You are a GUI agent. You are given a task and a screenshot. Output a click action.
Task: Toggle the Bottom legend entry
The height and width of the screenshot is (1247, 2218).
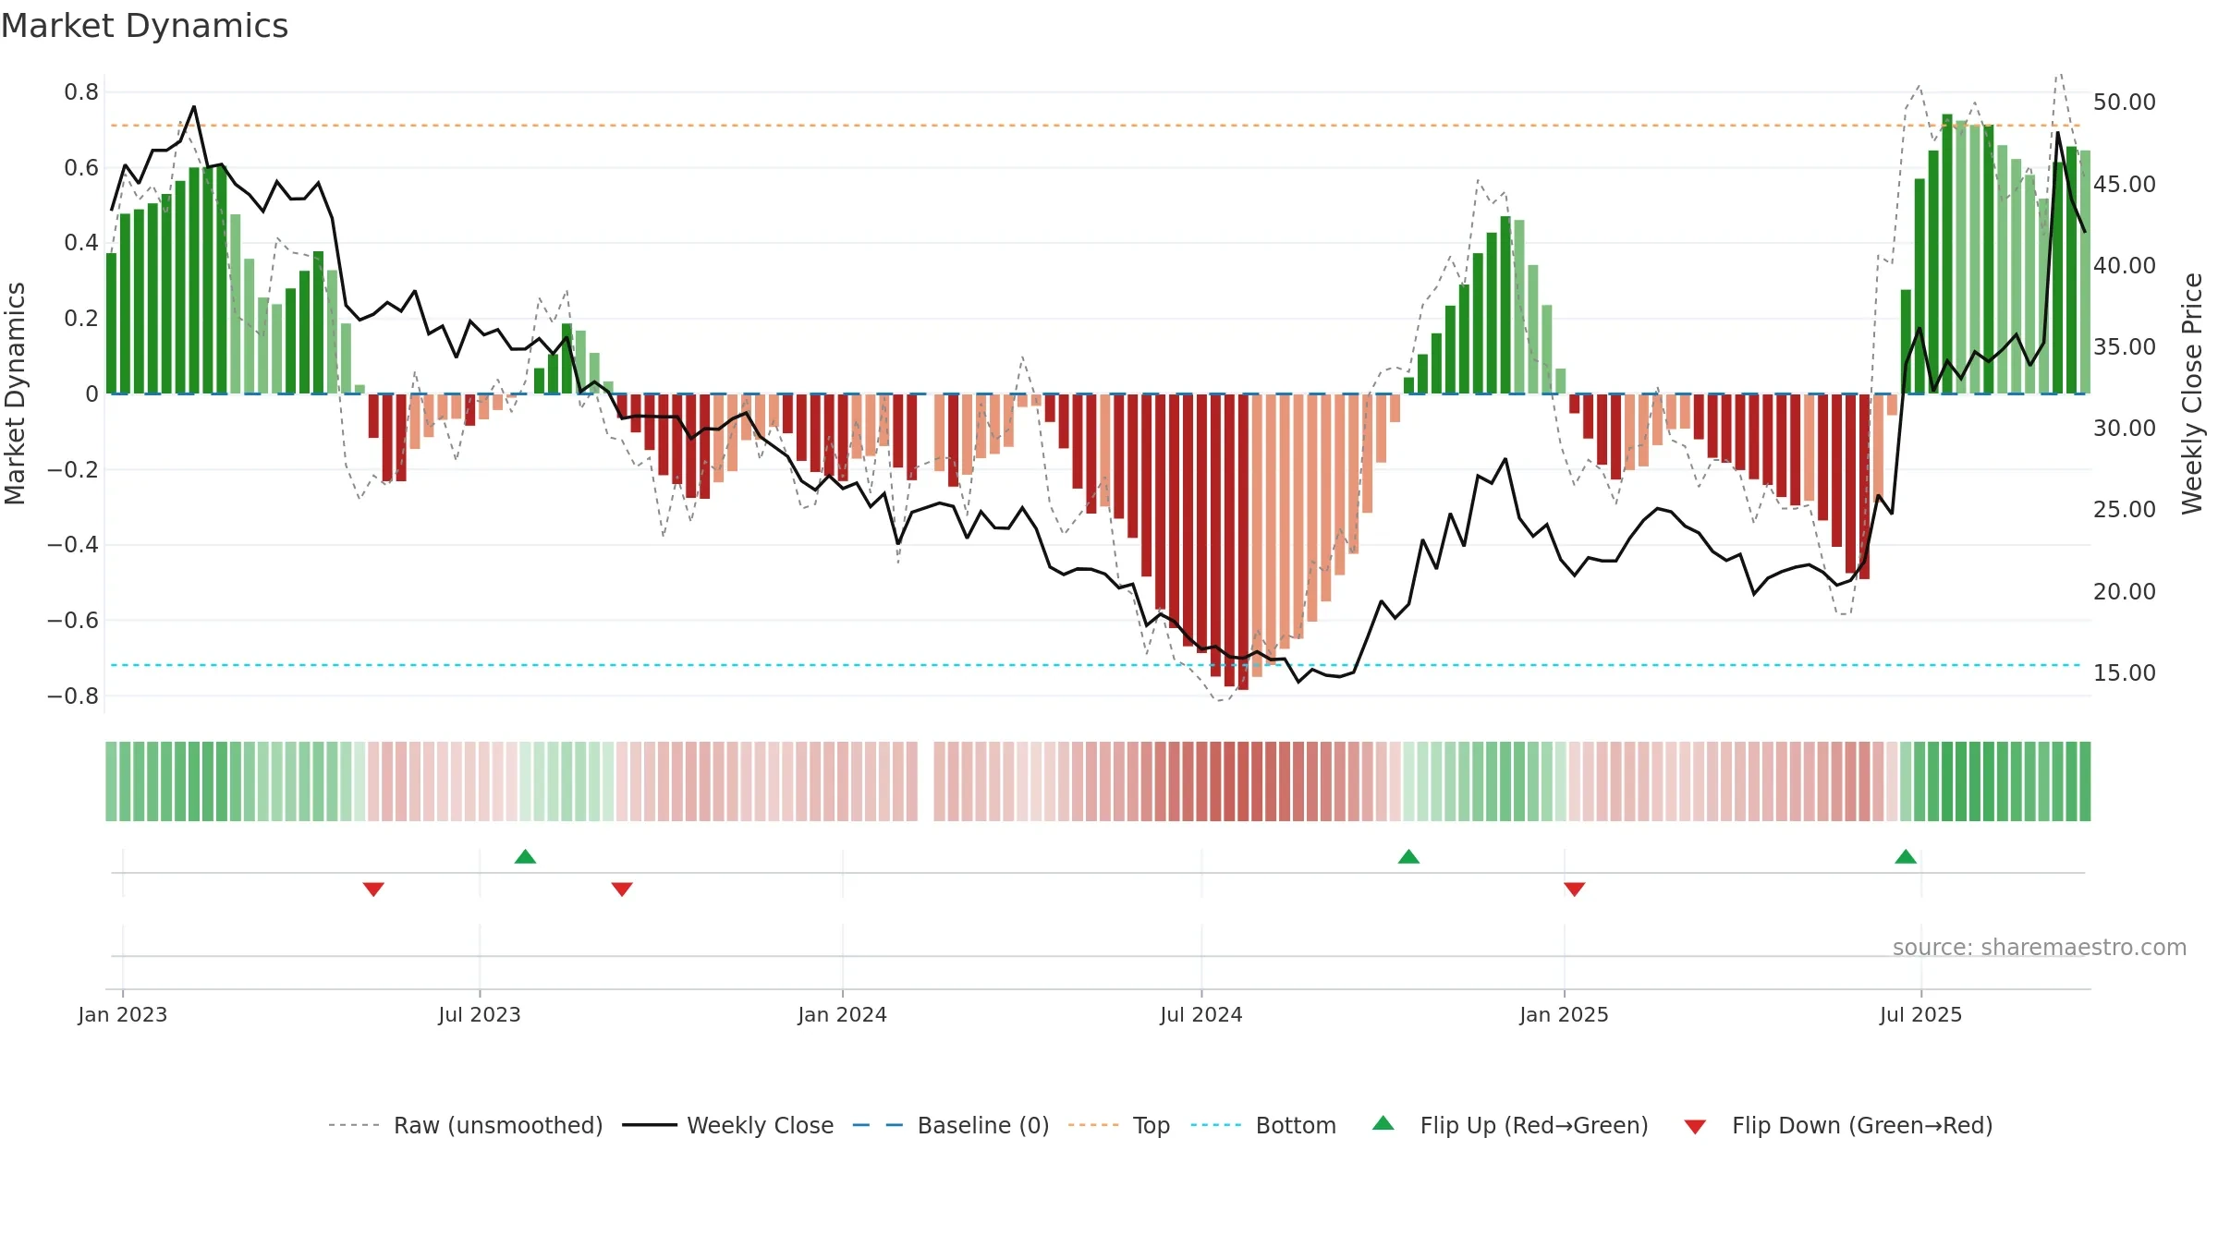(x=1263, y=1125)
